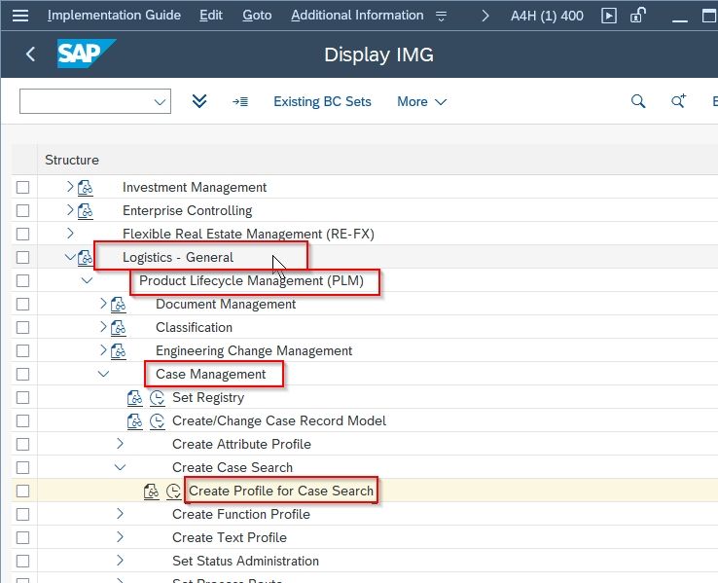Click the Find magnifier icon

pos(638,101)
